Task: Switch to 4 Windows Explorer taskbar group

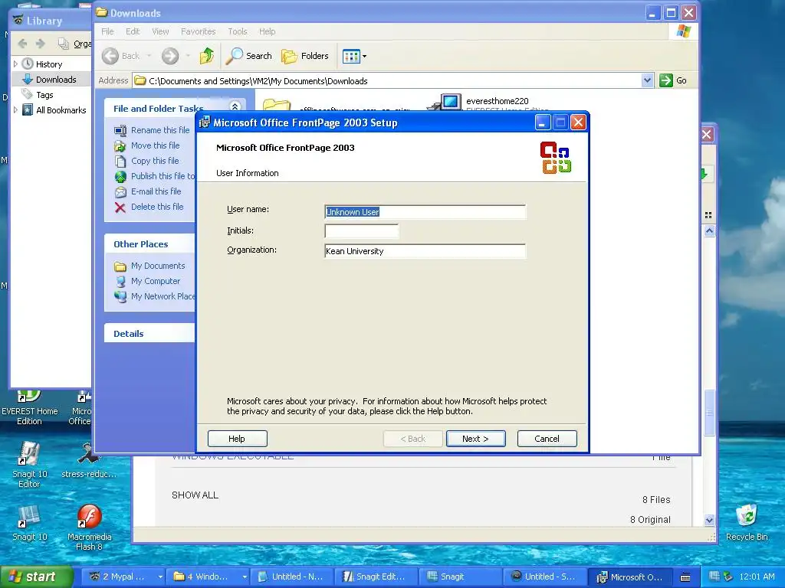Action: (208, 577)
